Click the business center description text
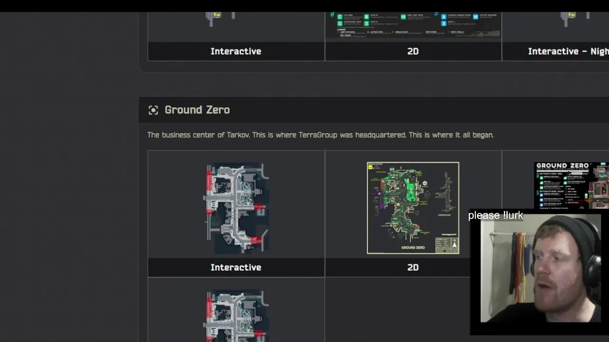 [321, 135]
